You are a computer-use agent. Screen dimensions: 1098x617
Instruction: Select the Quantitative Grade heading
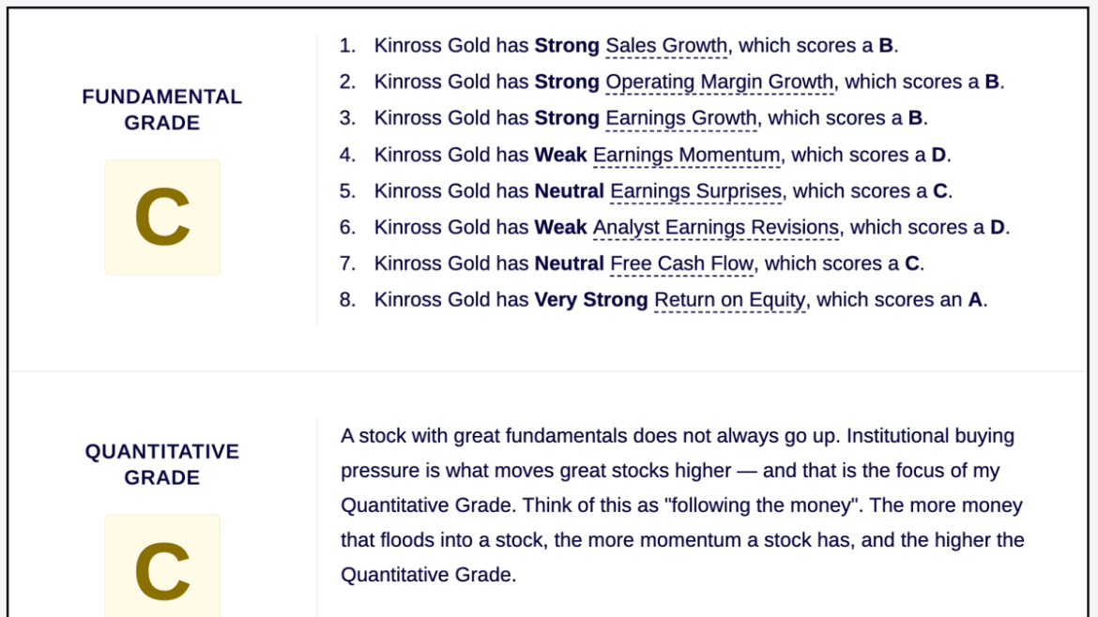tap(162, 464)
